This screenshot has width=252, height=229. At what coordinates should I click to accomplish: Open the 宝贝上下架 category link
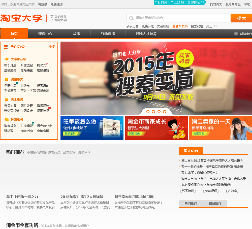(x=28, y=90)
